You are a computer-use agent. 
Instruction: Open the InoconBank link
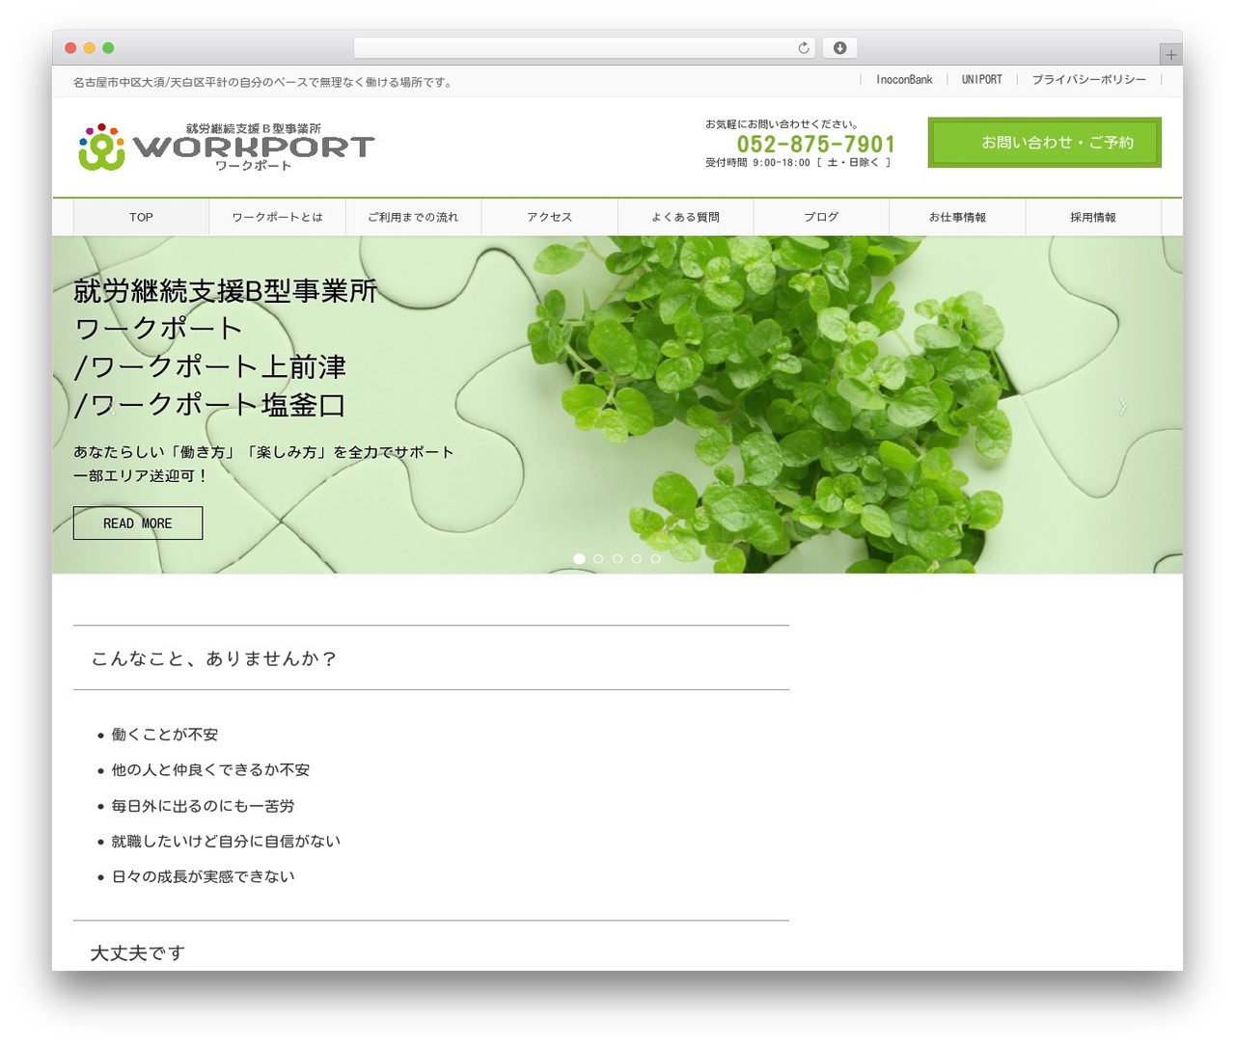point(904,80)
